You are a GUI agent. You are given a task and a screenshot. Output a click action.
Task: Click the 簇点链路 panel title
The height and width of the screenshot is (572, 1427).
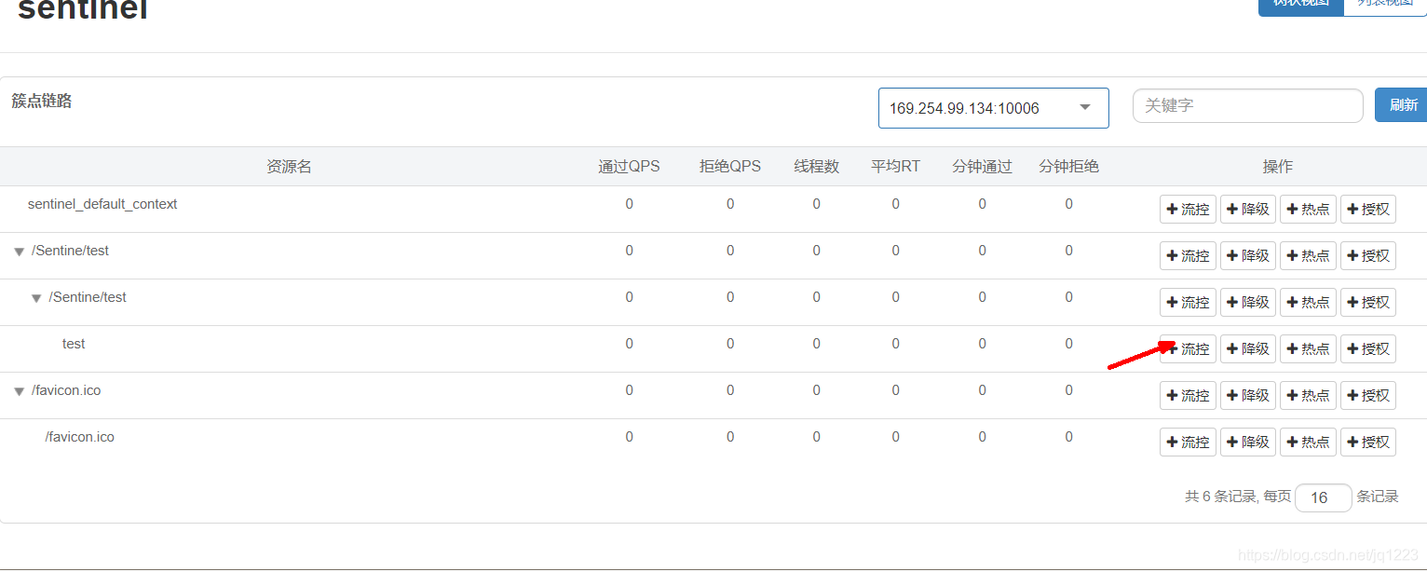click(42, 101)
